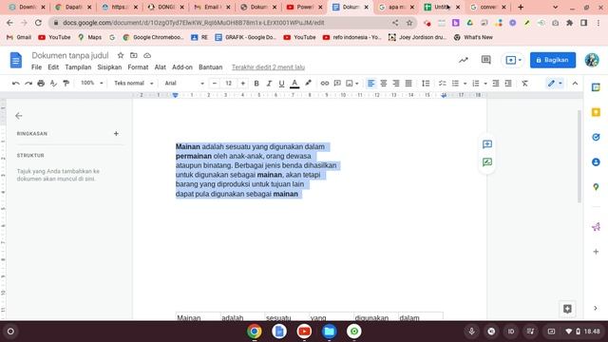Align text right
Image resolution: width=608 pixels, height=342 pixels.
(x=396, y=83)
